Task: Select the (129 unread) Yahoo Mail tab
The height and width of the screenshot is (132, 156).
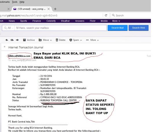Action: [x=32, y=9]
